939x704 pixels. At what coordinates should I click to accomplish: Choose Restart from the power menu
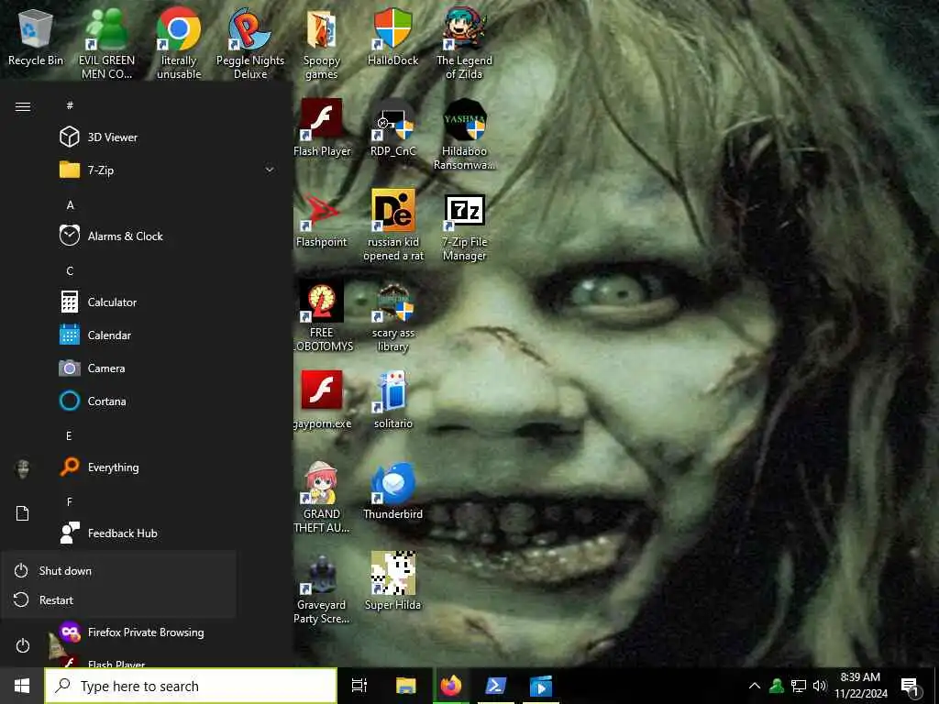118,599
